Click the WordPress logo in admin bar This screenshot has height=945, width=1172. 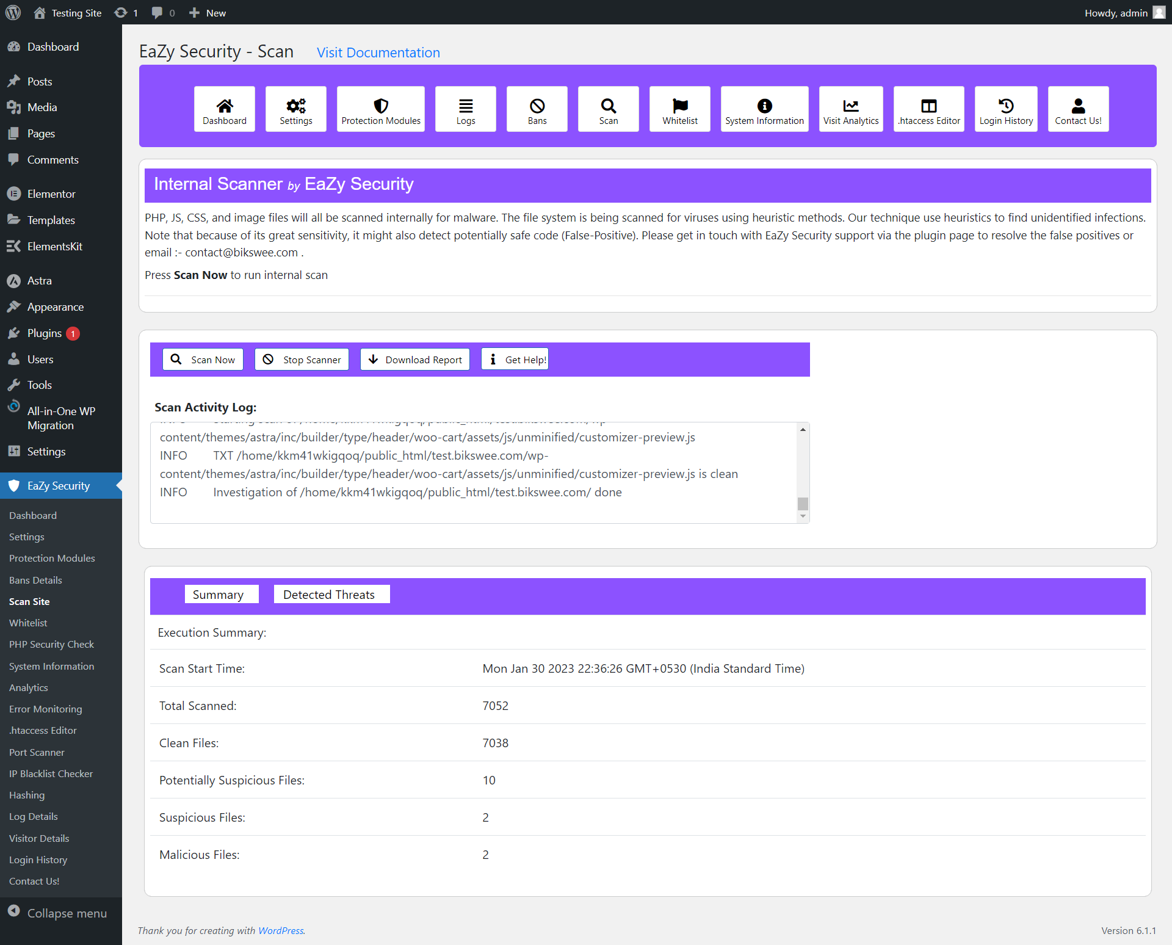pyautogui.click(x=13, y=12)
